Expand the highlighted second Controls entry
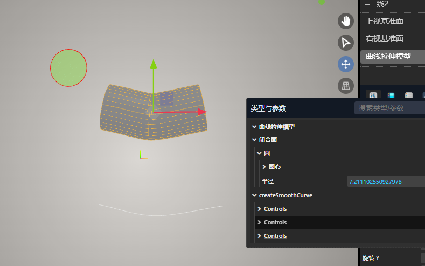Image resolution: width=425 pixels, height=266 pixels. point(259,222)
